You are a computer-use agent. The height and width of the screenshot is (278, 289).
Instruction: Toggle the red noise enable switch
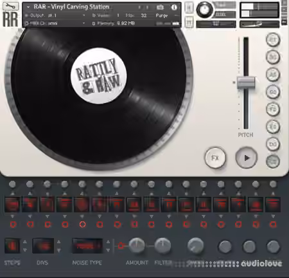click(121, 246)
